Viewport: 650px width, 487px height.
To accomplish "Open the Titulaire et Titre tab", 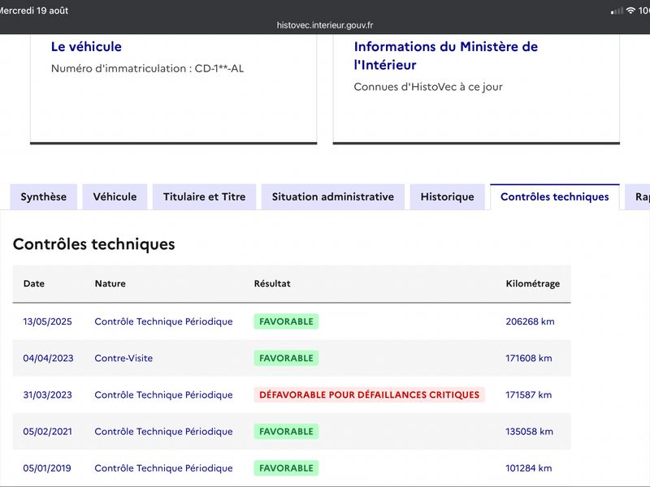I will pyautogui.click(x=205, y=196).
